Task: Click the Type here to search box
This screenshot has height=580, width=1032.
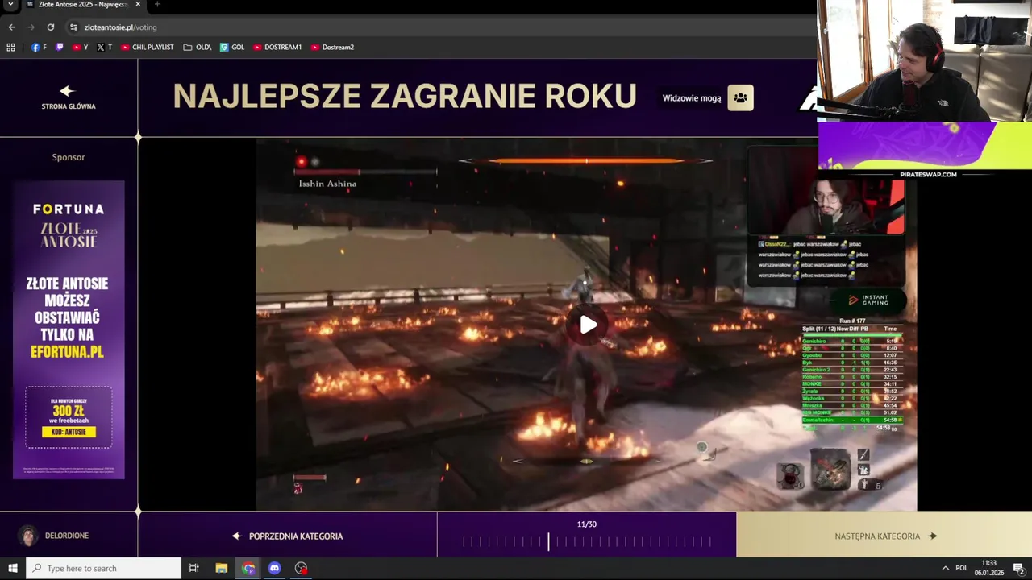Action: coord(103,568)
